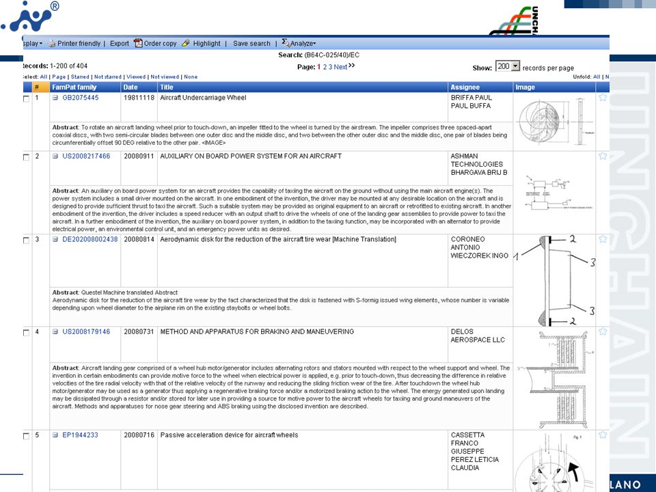
Task: Open the Aircraft Undercarriage Wheel drawing thumbnail
Action: 555,122
